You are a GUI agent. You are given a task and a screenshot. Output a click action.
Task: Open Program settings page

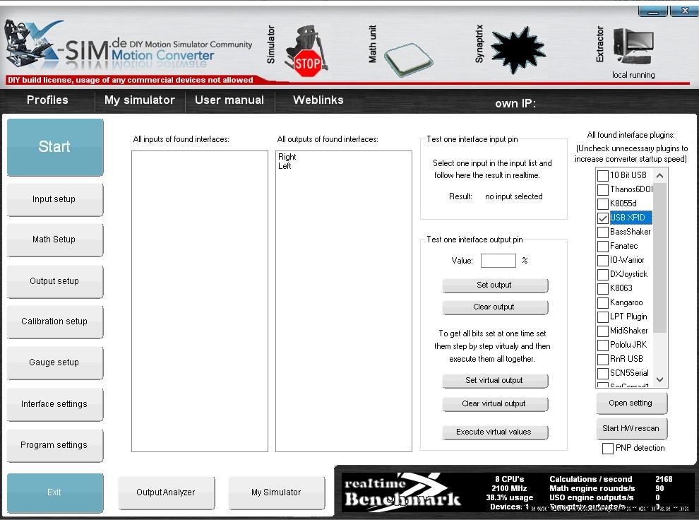pos(54,445)
